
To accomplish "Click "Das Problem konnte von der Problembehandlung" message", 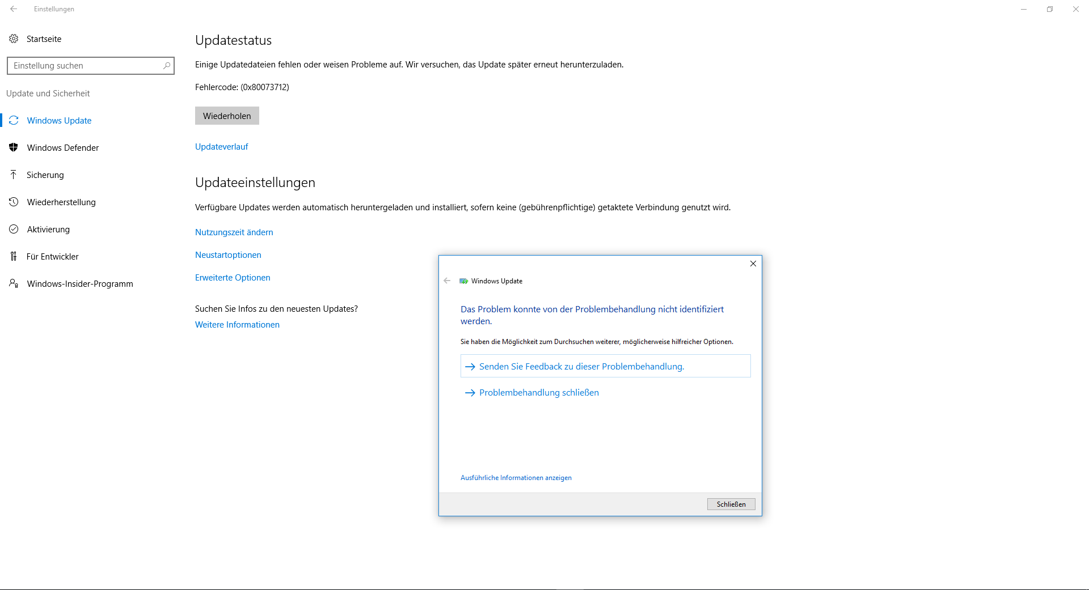I will click(x=592, y=315).
